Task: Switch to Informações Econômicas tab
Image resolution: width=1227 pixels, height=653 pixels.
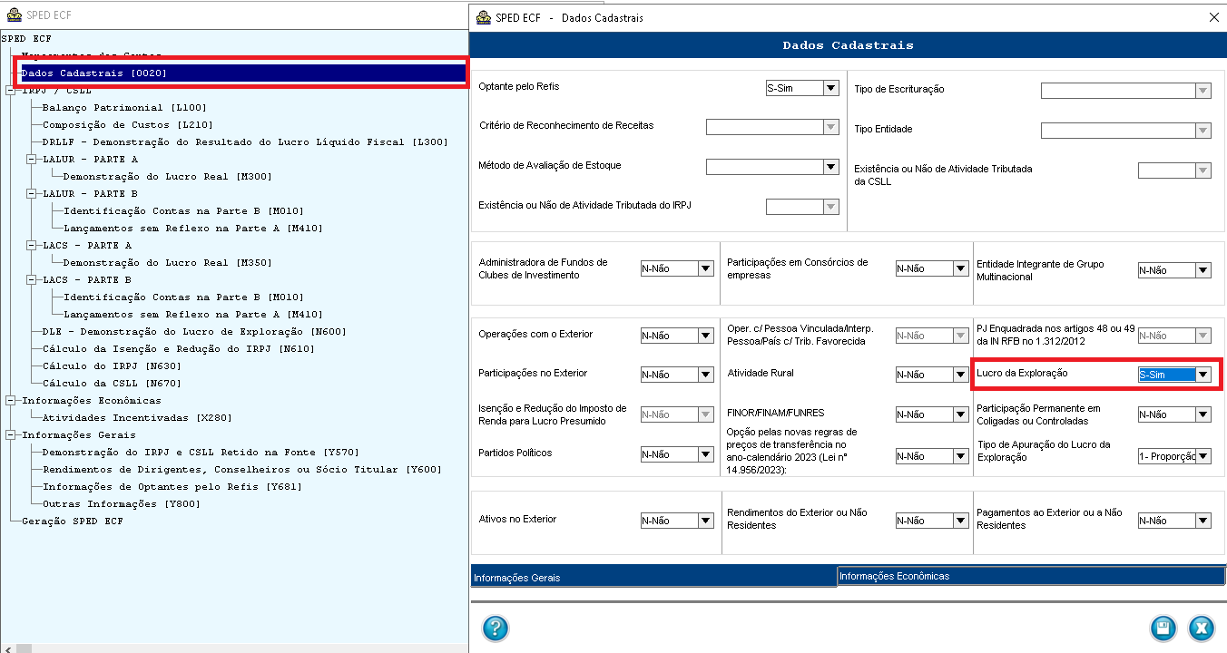Action: click(1031, 576)
